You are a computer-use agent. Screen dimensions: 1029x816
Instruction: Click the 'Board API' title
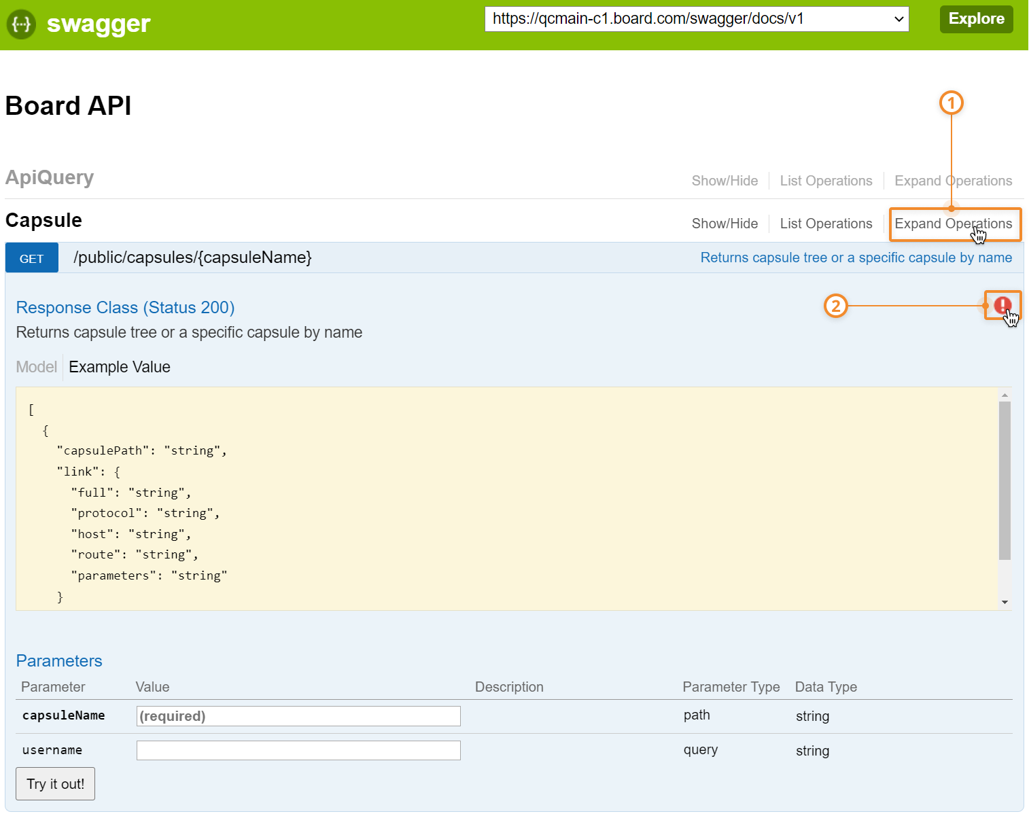68,106
